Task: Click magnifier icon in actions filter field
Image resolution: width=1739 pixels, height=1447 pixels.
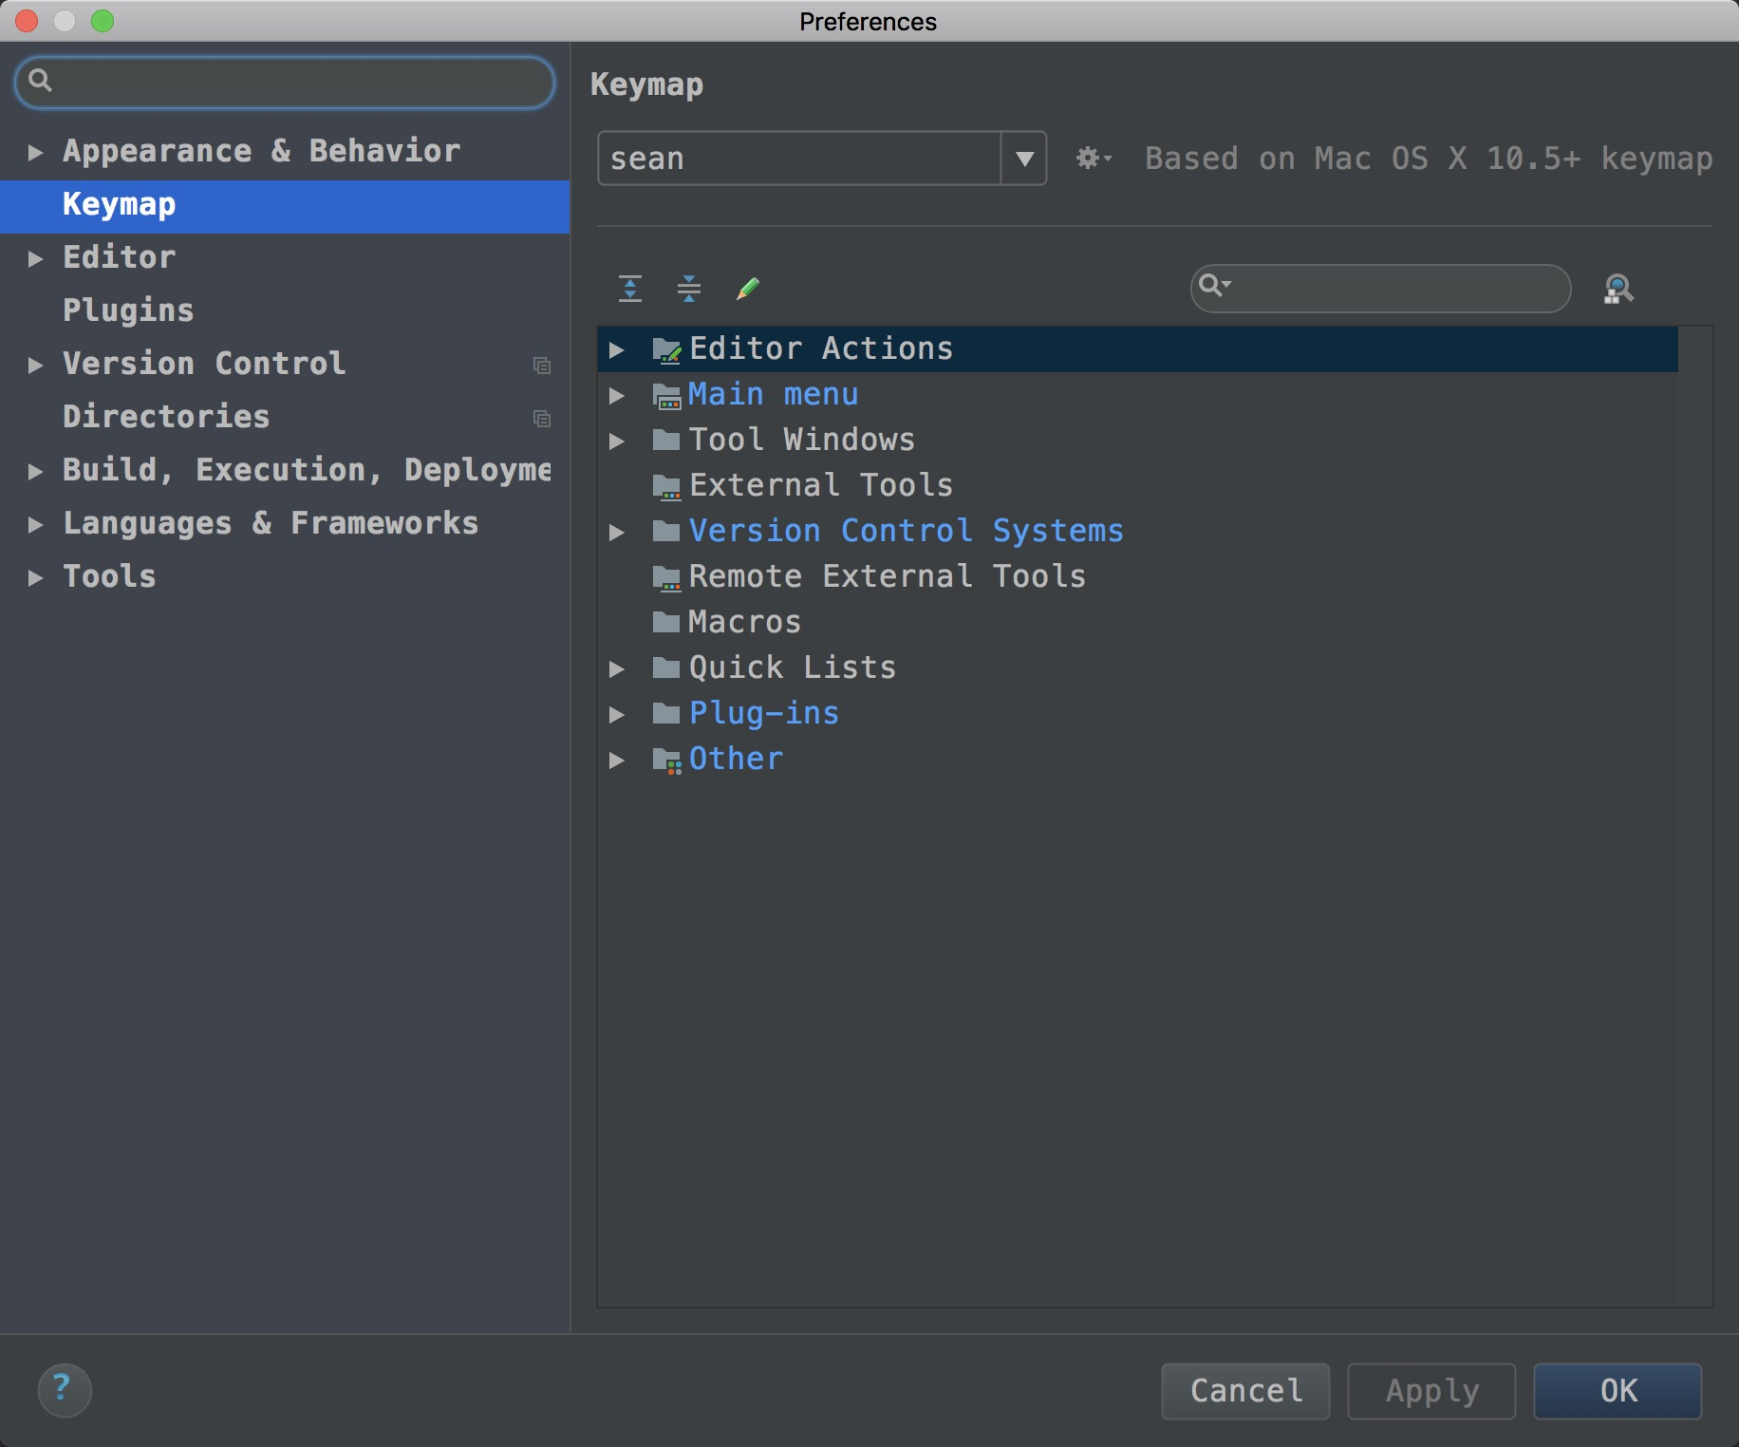Action: pyautogui.click(x=1214, y=285)
